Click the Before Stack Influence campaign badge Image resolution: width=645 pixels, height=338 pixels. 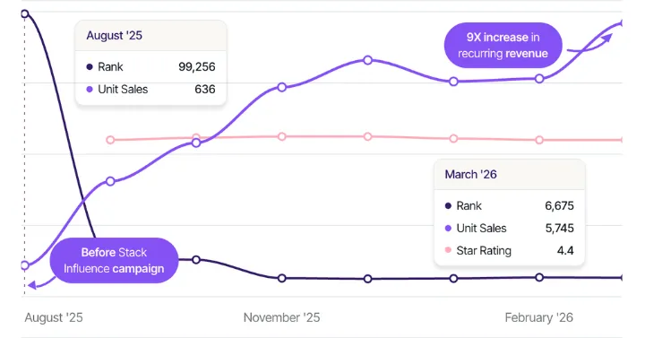point(114,260)
